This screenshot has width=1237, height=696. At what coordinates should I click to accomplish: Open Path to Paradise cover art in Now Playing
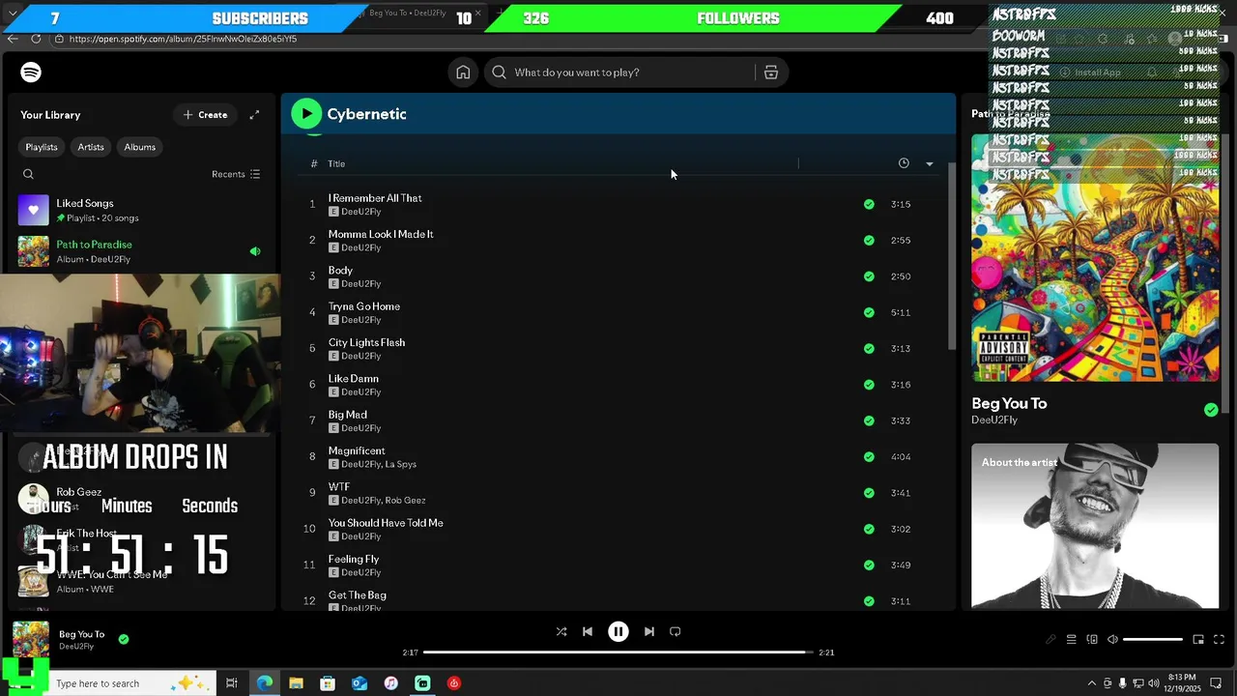1095,258
